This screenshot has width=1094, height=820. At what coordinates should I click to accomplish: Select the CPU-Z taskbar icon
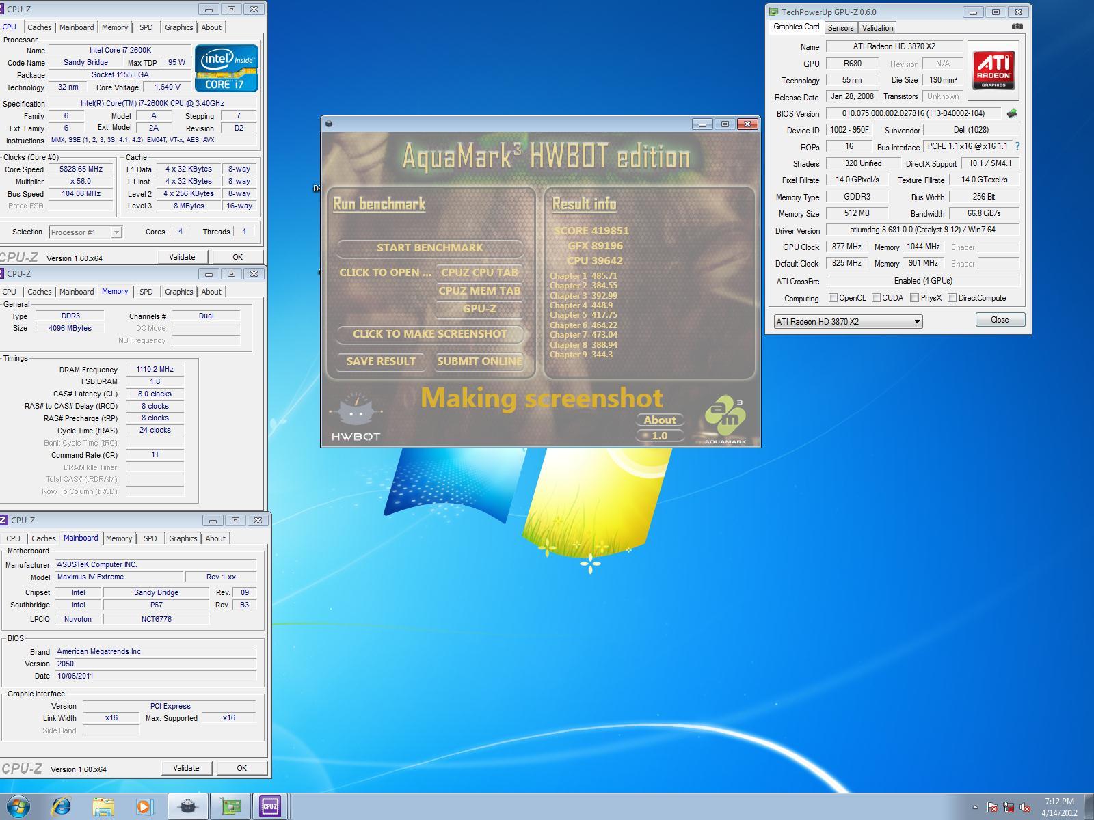point(270,807)
